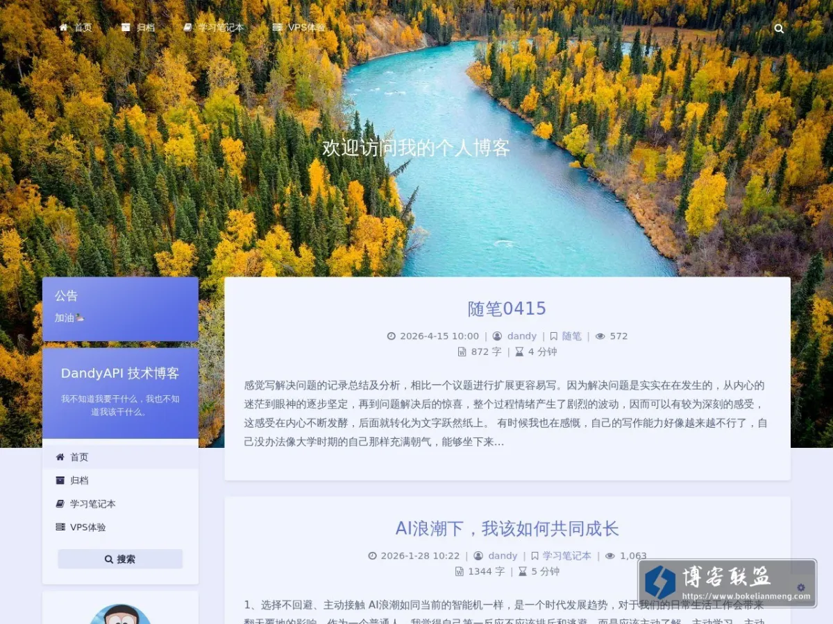Image resolution: width=833 pixels, height=624 pixels.
Task: Click the server icon in sidebar VPS体验 row
Action: 60,527
